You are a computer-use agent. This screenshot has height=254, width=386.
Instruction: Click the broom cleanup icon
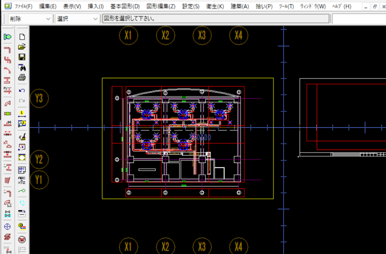(22, 136)
